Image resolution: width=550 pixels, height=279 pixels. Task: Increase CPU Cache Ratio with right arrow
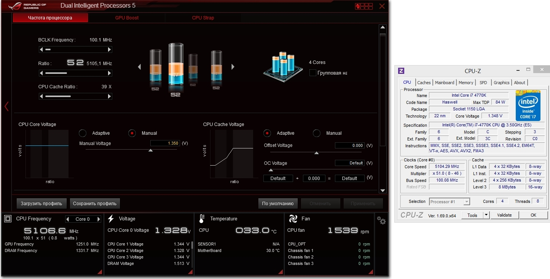click(x=110, y=96)
